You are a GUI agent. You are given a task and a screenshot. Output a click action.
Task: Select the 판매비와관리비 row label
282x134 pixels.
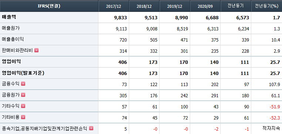tap(17, 50)
